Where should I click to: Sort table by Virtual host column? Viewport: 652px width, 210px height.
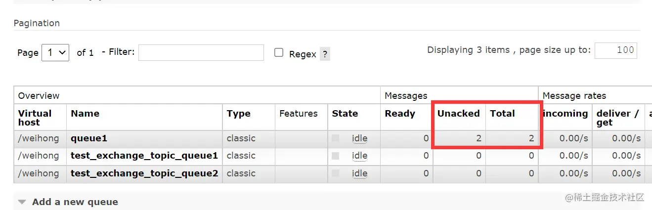click(x=35, y=118)
